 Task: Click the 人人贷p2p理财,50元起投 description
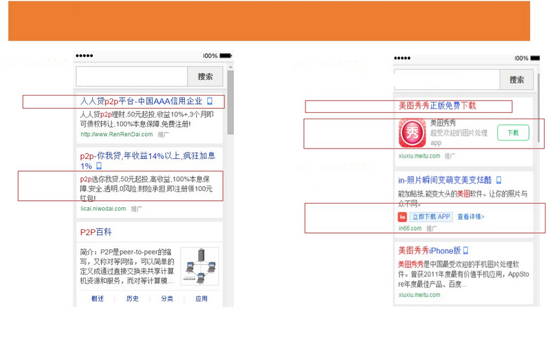[147, 119]
